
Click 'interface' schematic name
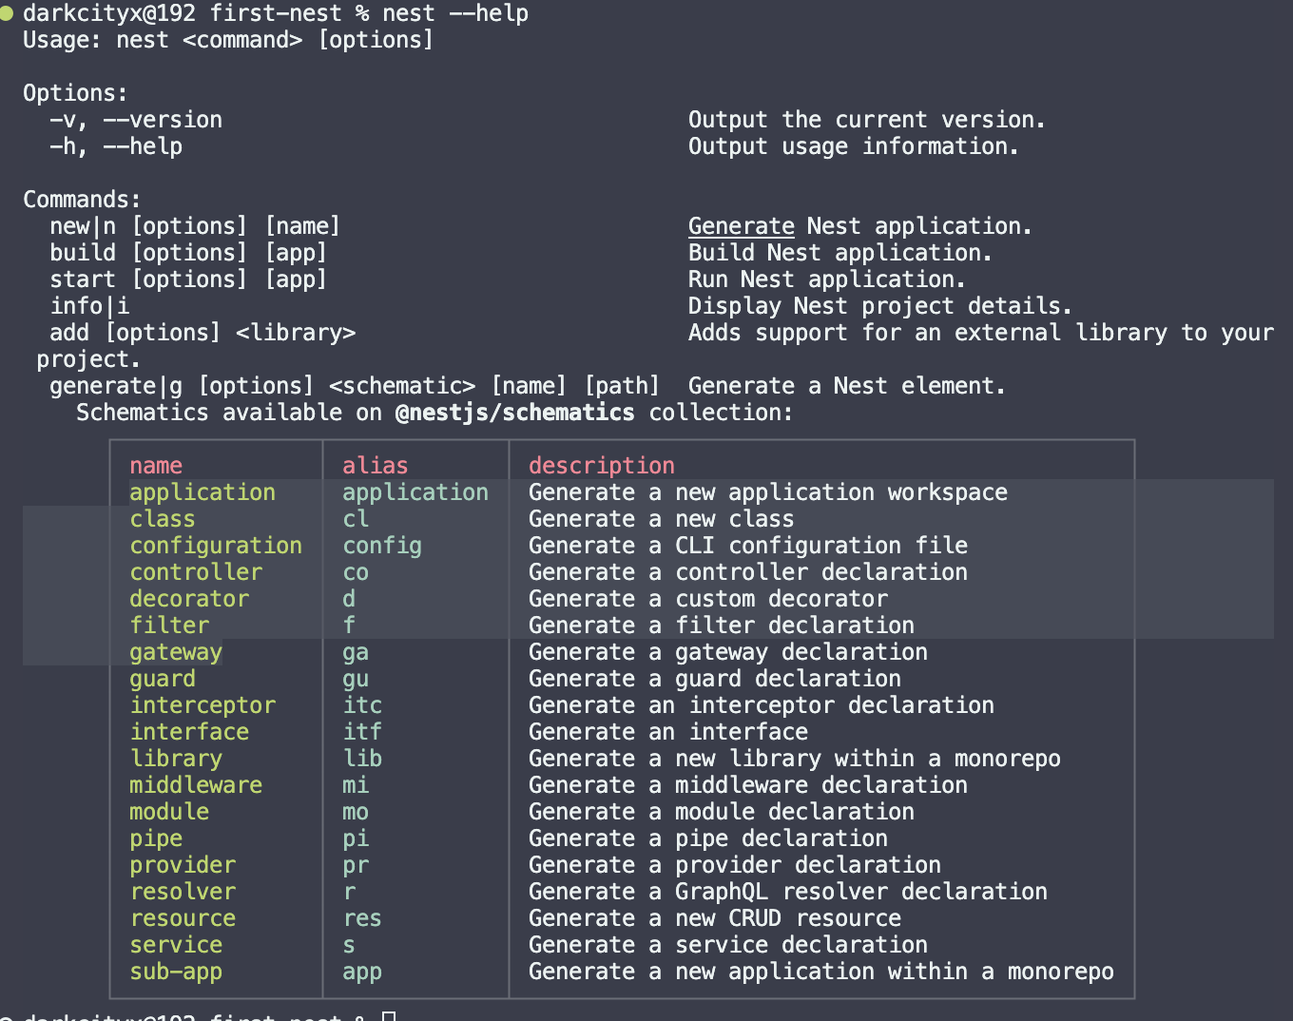(x=189, y=732)
